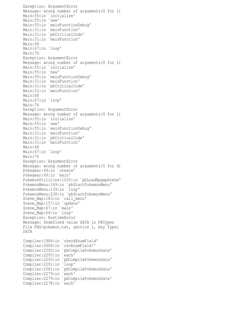Click the standalone 'DATA' line
The width and height of the screenshot is (235, 313).
pyautogui.click(x=27, y=232)
